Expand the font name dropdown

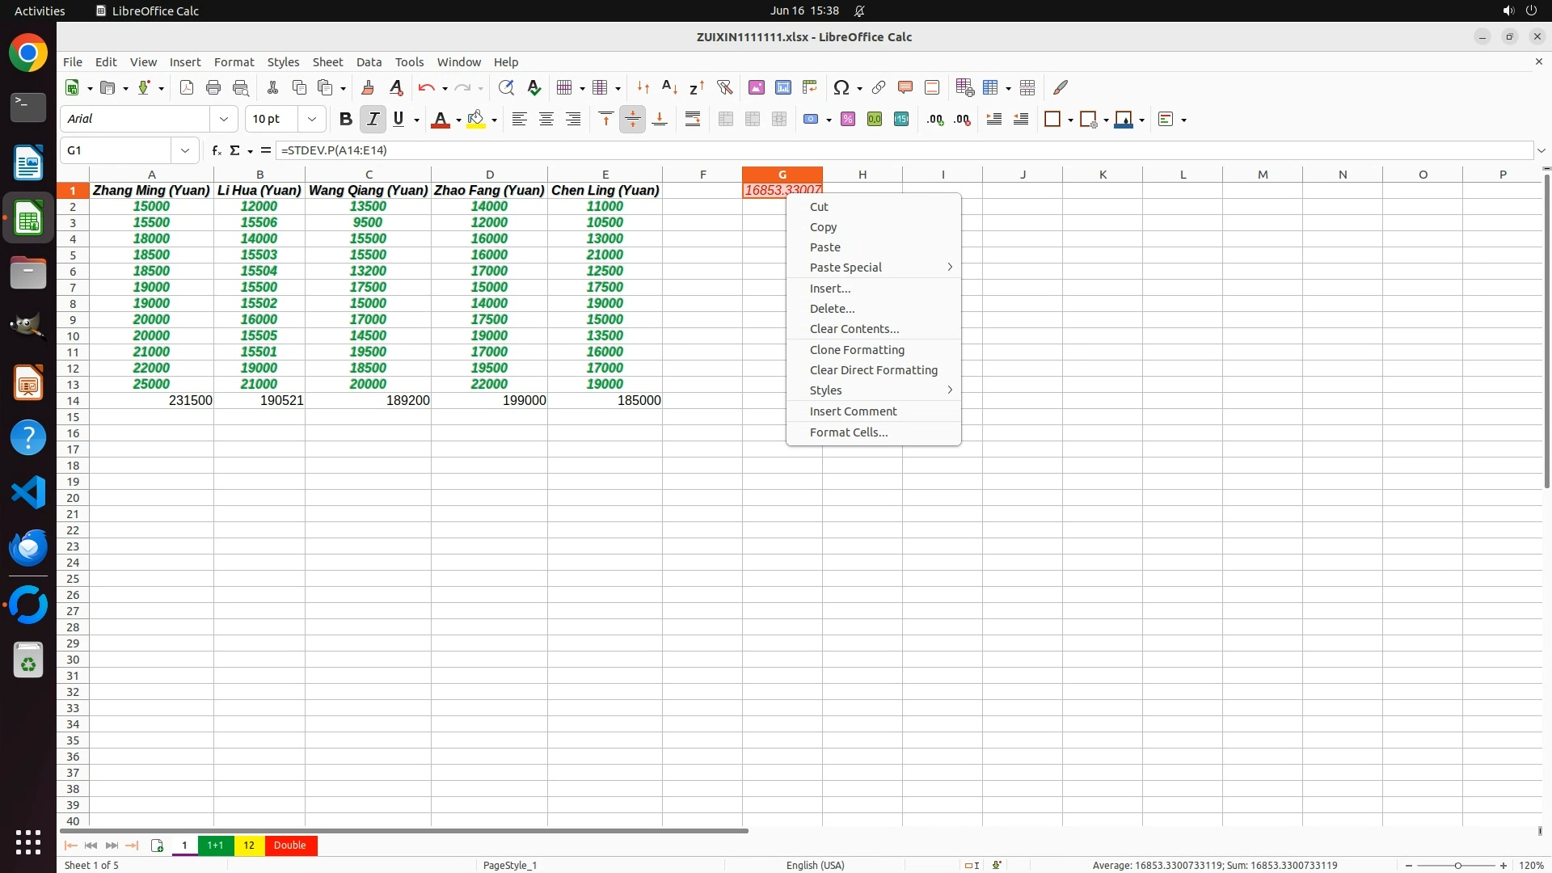[x=224, y=120]
